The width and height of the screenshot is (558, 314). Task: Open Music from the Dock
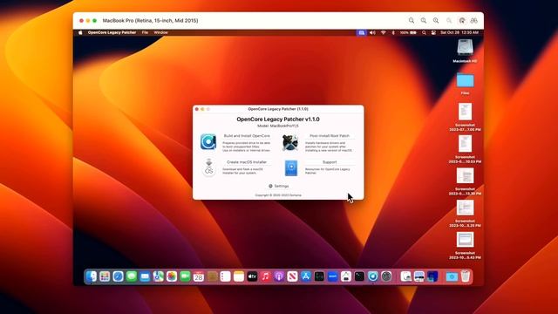(x=265, y=276)
